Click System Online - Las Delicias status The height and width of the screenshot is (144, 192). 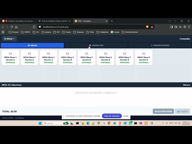coord(13,118)
